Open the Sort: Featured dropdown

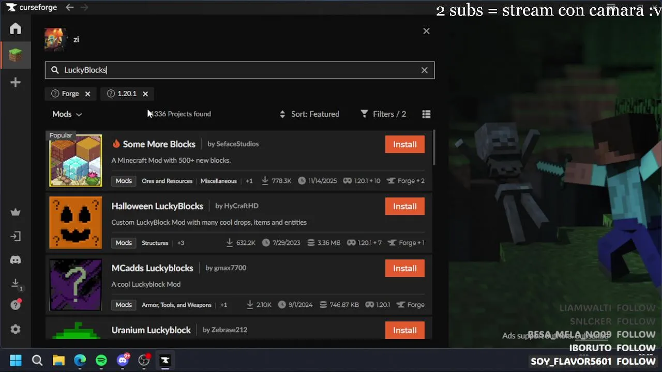[309, 114]
